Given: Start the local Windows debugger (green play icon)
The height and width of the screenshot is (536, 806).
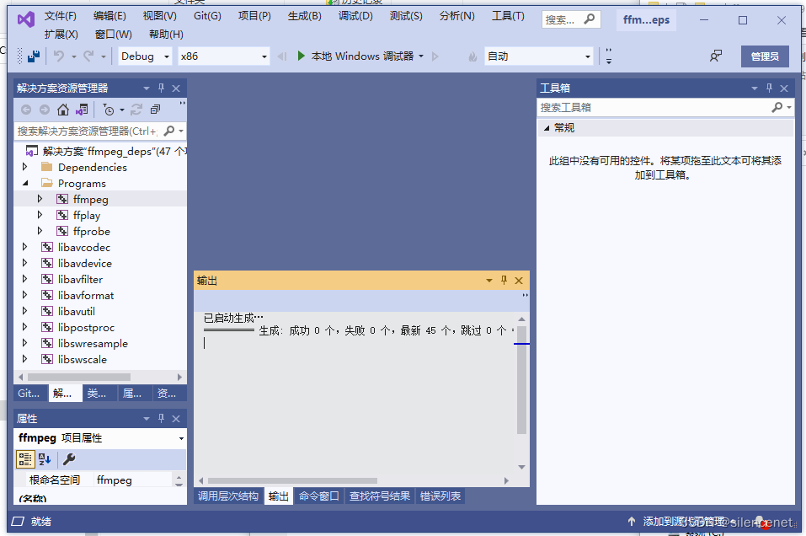Looking at the screenshot, I should point(302,56).
